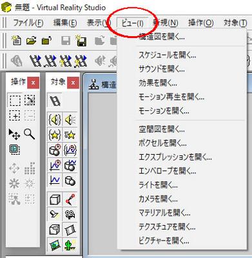Click the new document toolbar icon

pos(17,41)
